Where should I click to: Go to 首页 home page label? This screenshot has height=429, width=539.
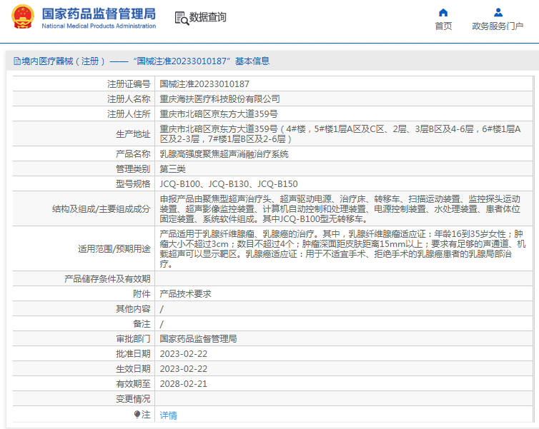click(x=443, y=26)
